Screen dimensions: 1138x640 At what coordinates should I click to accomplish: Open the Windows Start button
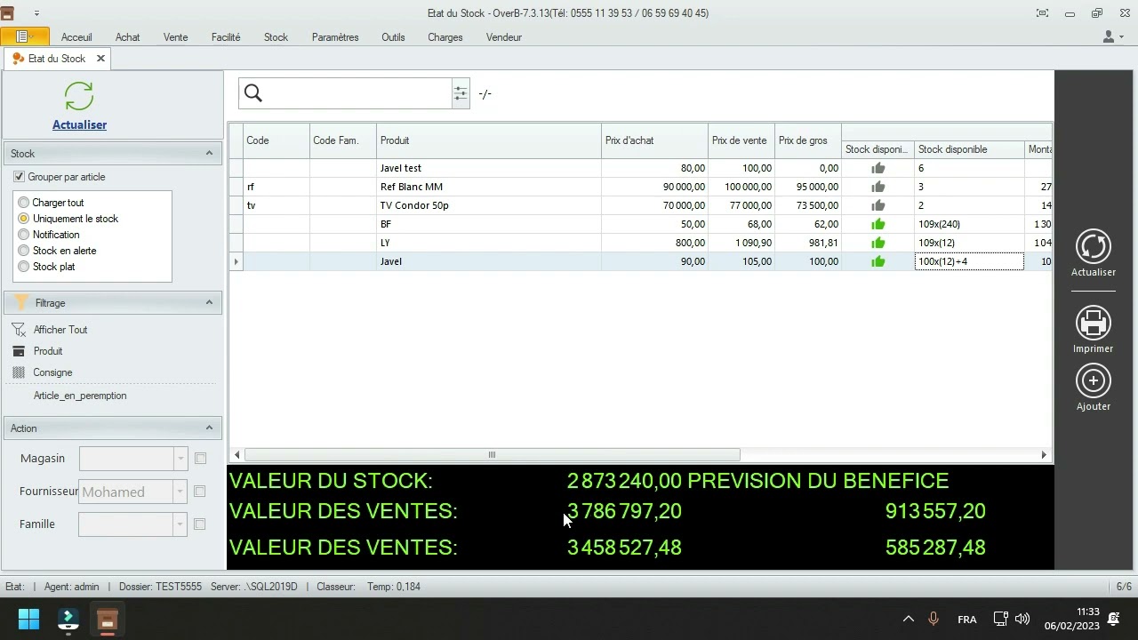click(28, 619)
